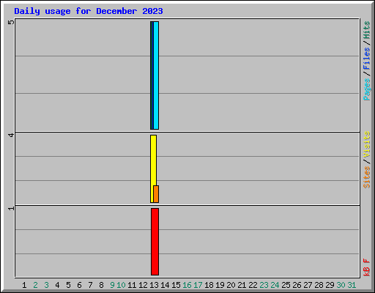Click day 24 on the x-axis
375x293 pixels.
(275, 285)
